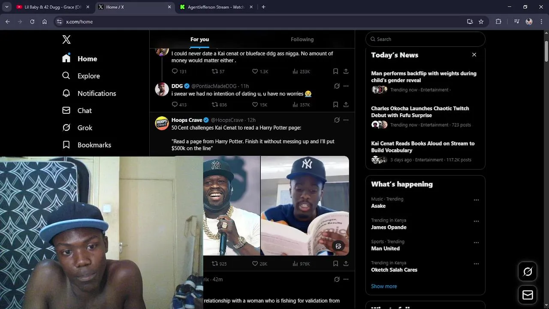Viewport: 549px width, 309px height.
Task: Switch to the Following tab
Action: click(x=302, y=39)
